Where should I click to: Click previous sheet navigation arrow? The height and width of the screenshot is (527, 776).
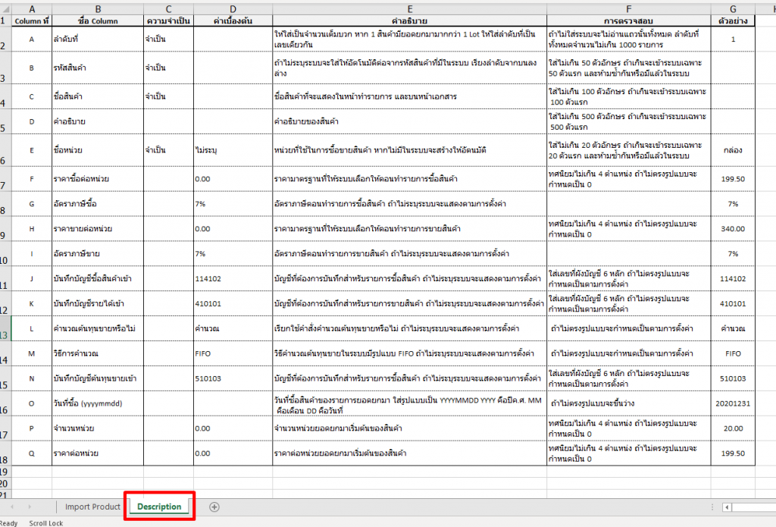pyautogui.click(x=12, y=507)
